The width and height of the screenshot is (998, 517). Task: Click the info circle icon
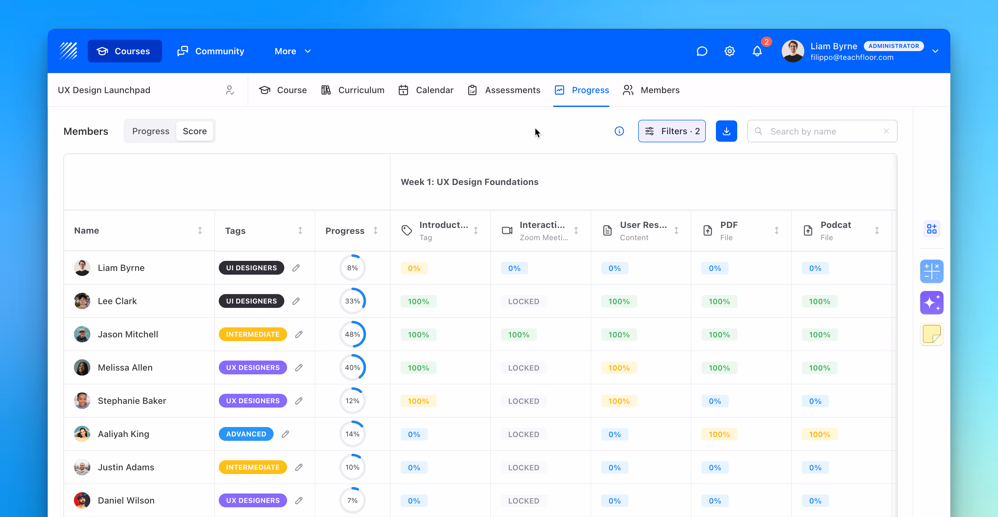(x=619, y=131)
